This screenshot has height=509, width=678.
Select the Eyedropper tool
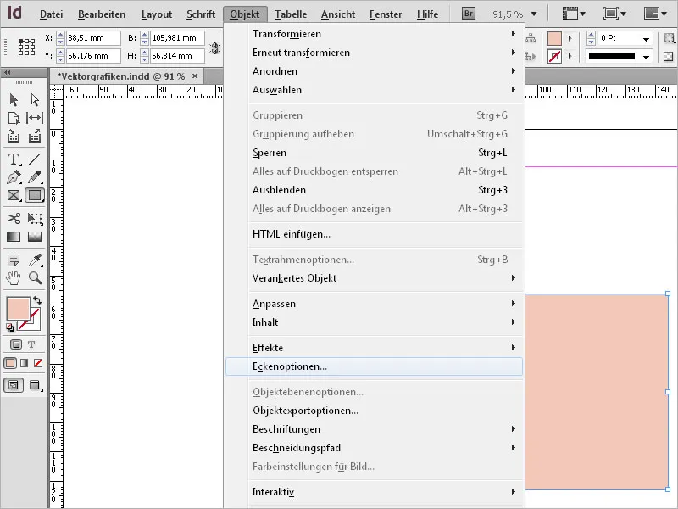[35, 260]
